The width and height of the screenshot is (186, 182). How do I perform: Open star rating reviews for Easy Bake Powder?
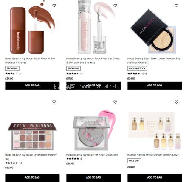click(x=137, y=74)
